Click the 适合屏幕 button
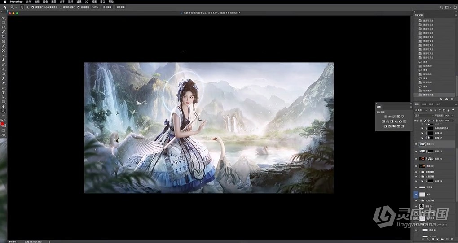458x243 pixels. pos(107,8)
